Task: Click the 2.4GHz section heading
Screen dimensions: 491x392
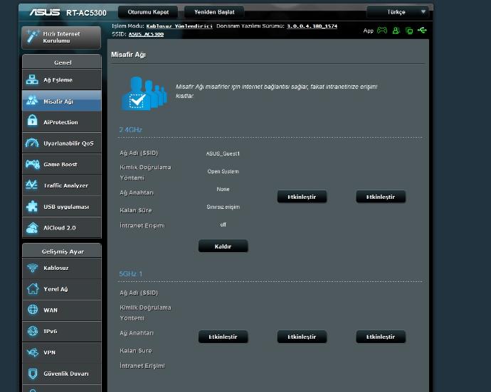Action: 131,129
